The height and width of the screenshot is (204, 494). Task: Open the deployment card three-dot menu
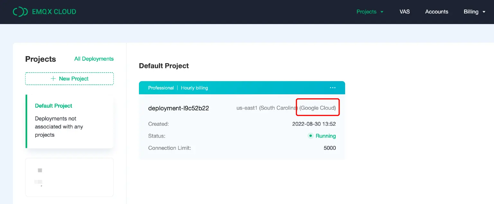point(333,88)
